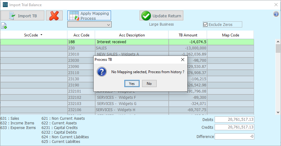281x146 pixels.
Task: Expand the mapping selection dropdown
Action: [x=89, y=25]
